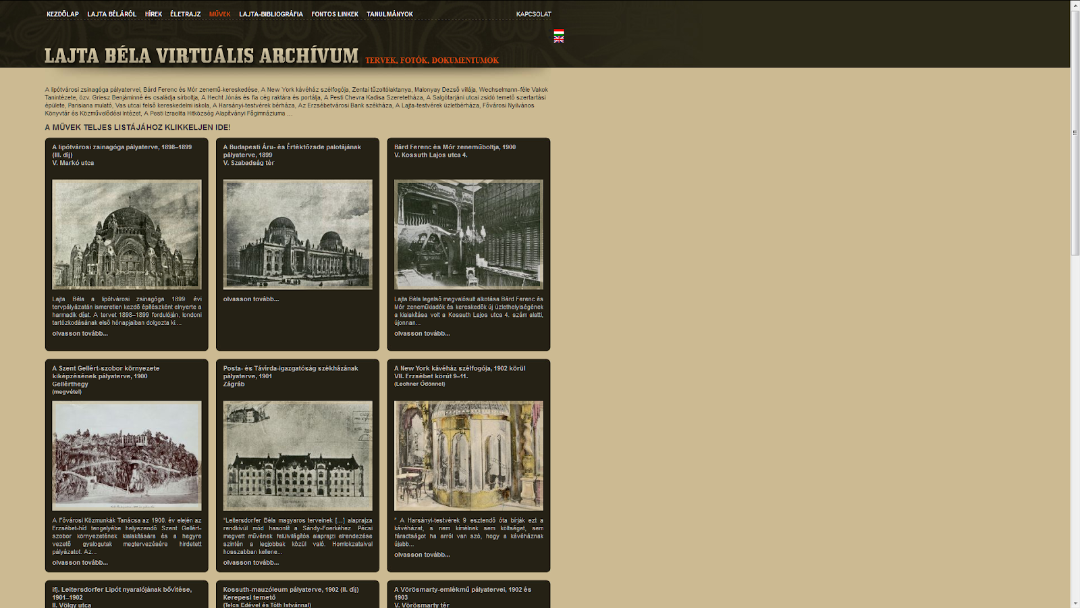Click the text 'V. Markó utca'
The width and height of the screenshot is (1080, 608).
coord(73,163)
